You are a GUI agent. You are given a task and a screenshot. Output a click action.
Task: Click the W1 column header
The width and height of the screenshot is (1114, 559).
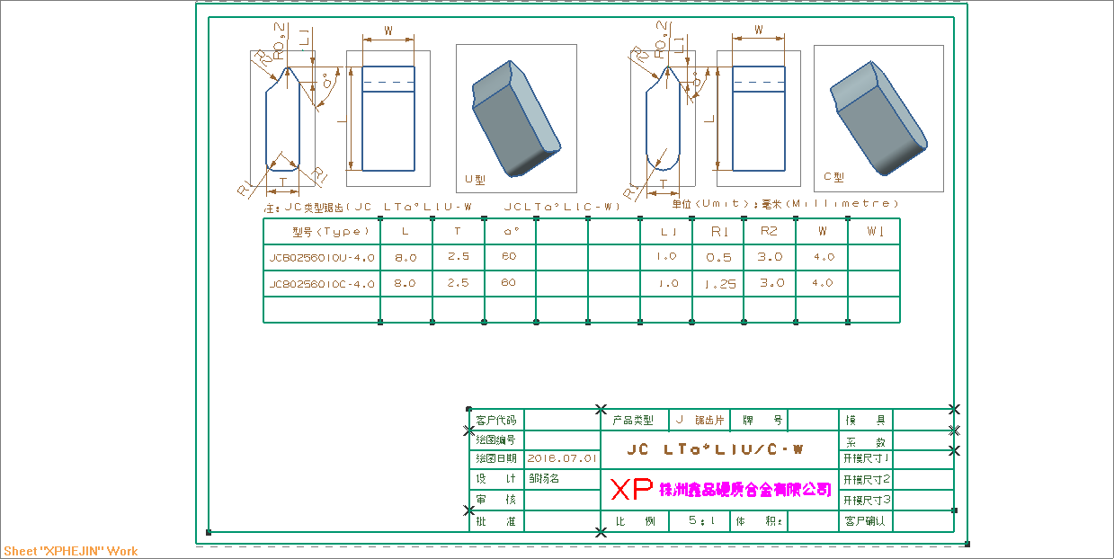click(x=875, y=232)
